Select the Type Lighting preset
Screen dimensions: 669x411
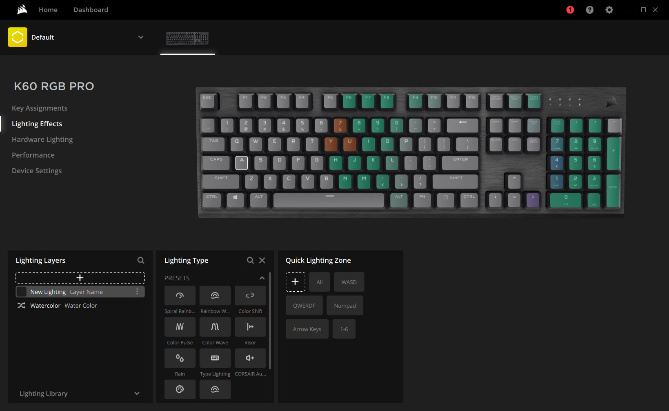pos(215,358)
